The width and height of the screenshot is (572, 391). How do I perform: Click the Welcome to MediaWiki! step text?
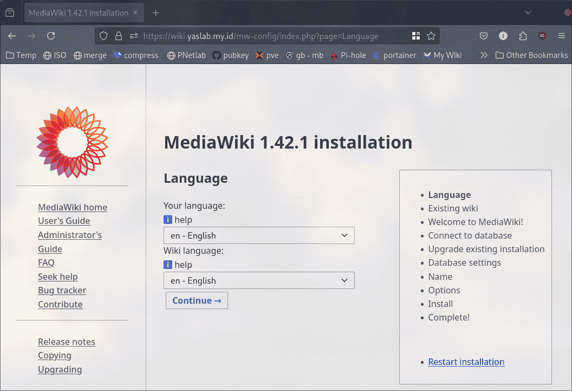click(x=476, y=222)
